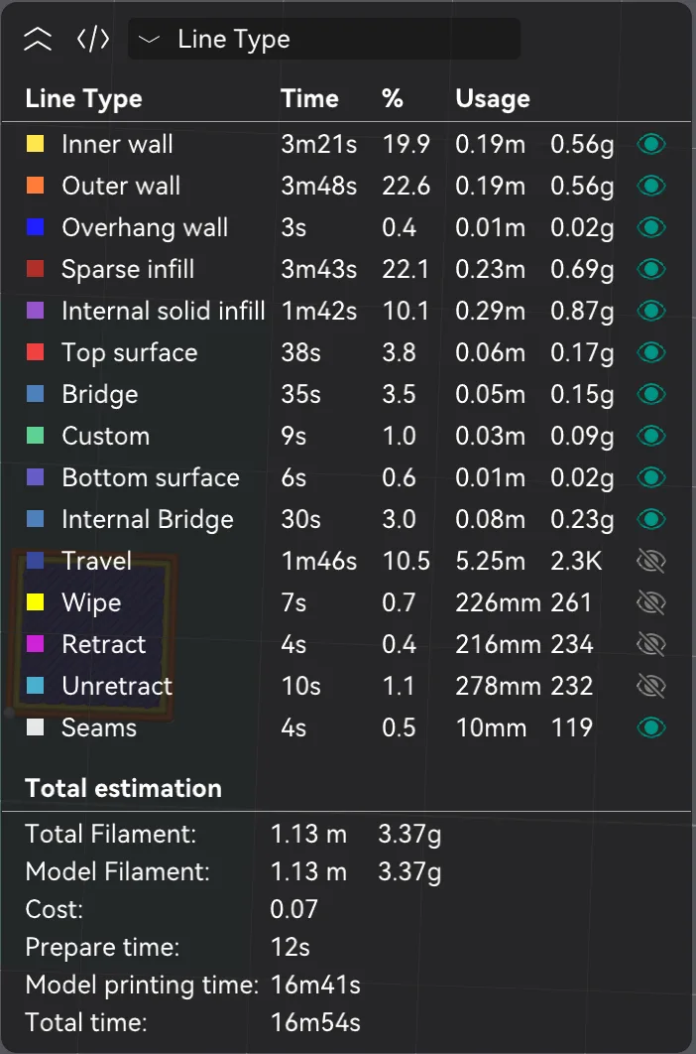Click the Model printing time value 16m41s
This screenshot has height=1054, width=696.
coord(315,986)
